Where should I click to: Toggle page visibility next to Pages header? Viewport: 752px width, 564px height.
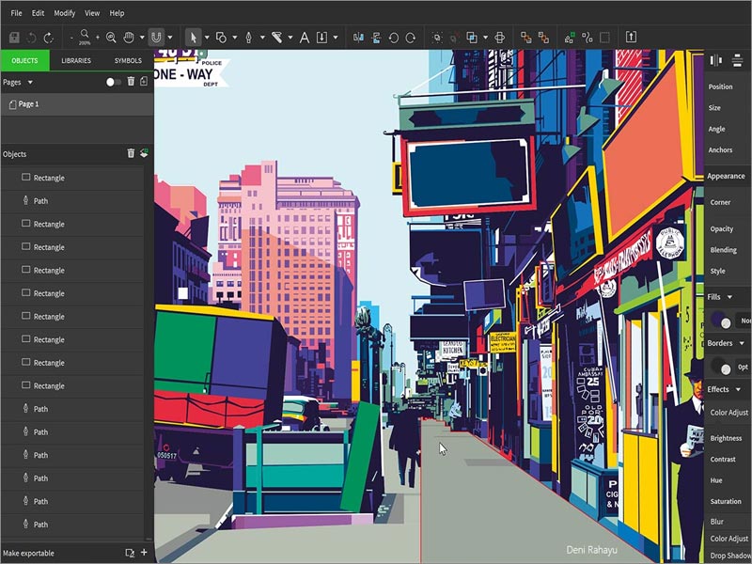[x=113, y=83]
